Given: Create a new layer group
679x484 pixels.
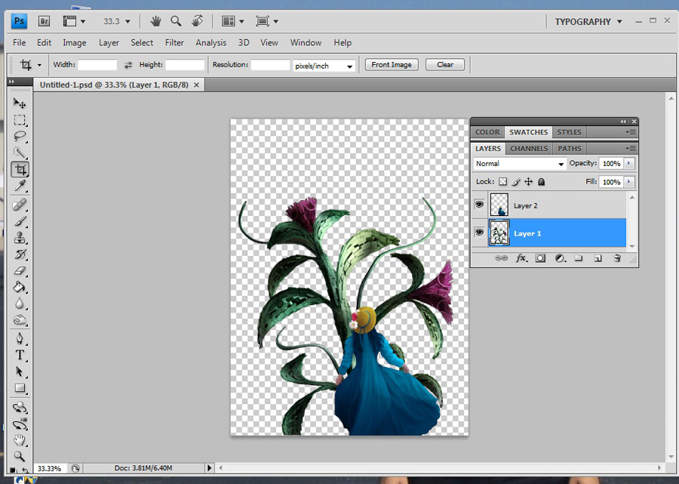Looking at the screenshot, I should (579, 258).
